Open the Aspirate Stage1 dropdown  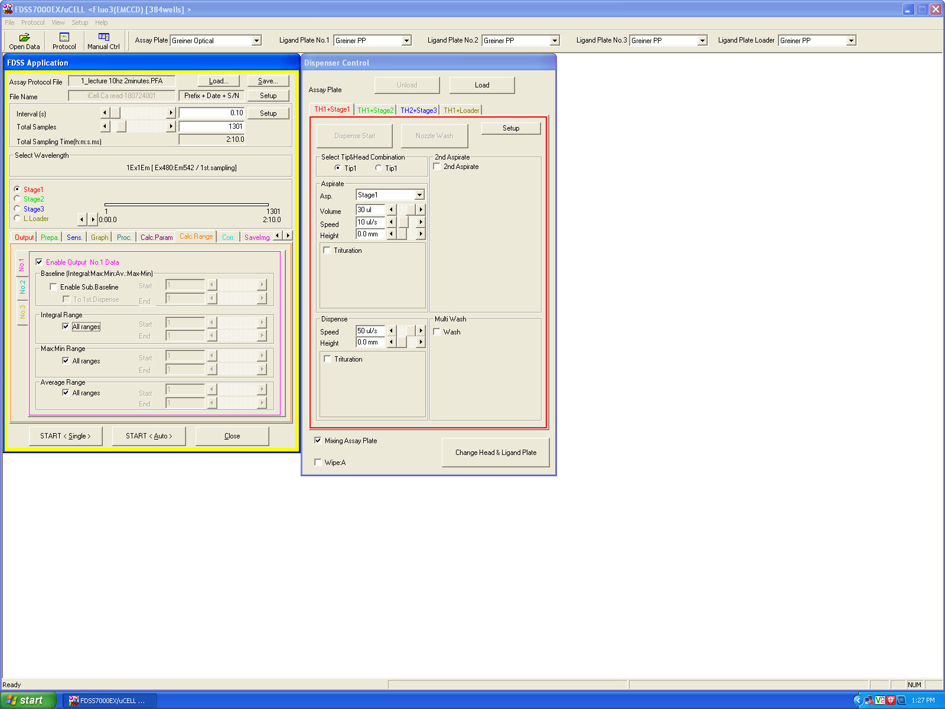[x=419, y=195]
